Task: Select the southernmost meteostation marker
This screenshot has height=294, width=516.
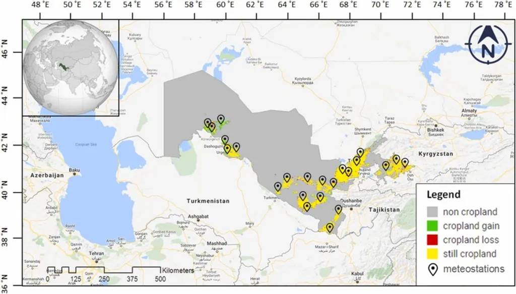Action: [330, 228]
